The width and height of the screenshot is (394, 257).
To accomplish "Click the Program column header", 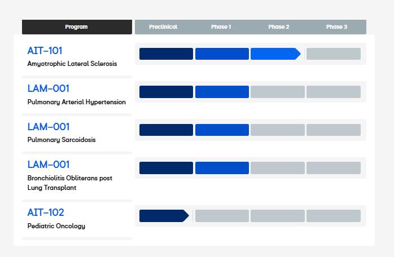I will tap(76, 27).
